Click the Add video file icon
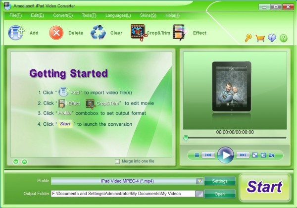Screen dimensions: 297x208 (x=16, y=33)
